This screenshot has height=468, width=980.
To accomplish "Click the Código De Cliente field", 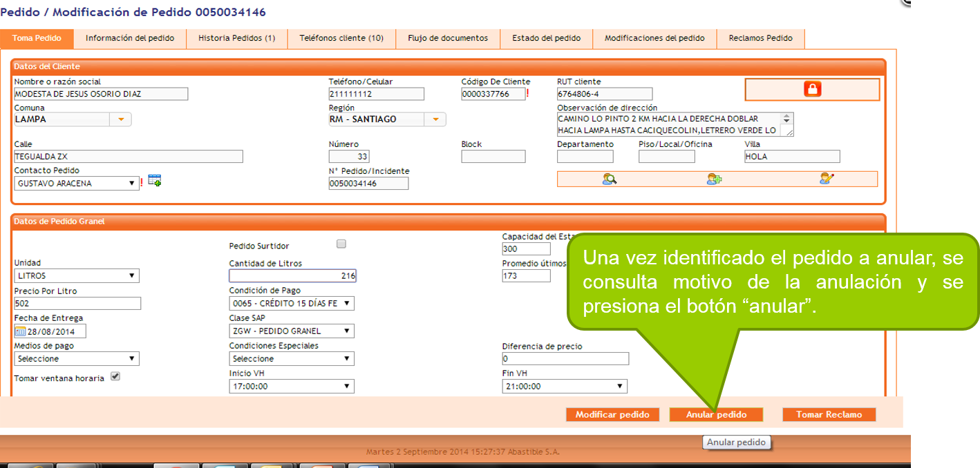I will (x=493, y=95).
